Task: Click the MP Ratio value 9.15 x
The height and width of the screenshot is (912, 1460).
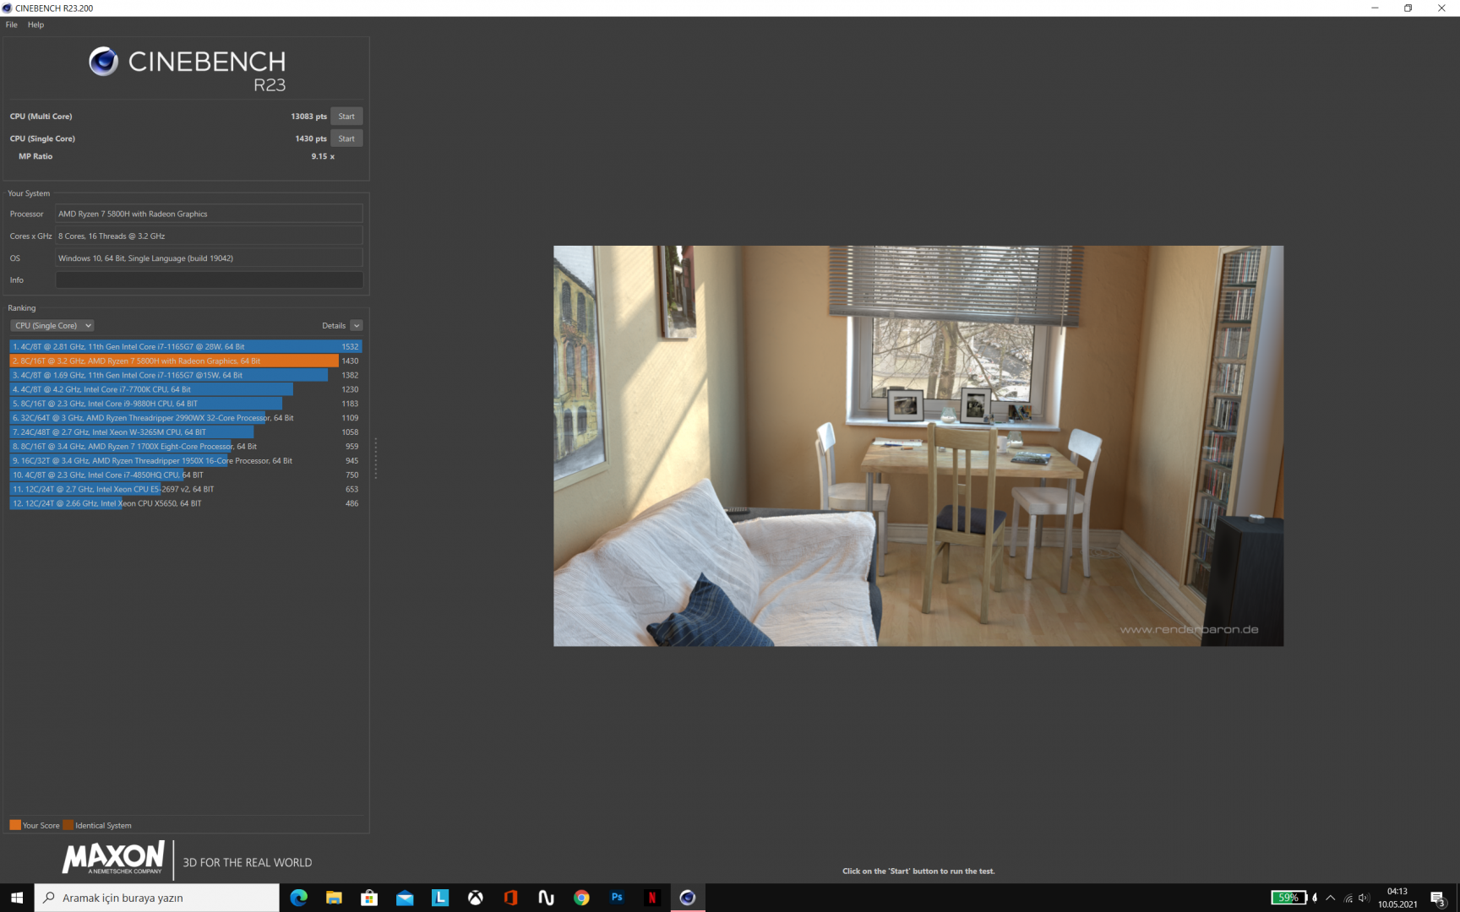Action: (x=323, y=156)
